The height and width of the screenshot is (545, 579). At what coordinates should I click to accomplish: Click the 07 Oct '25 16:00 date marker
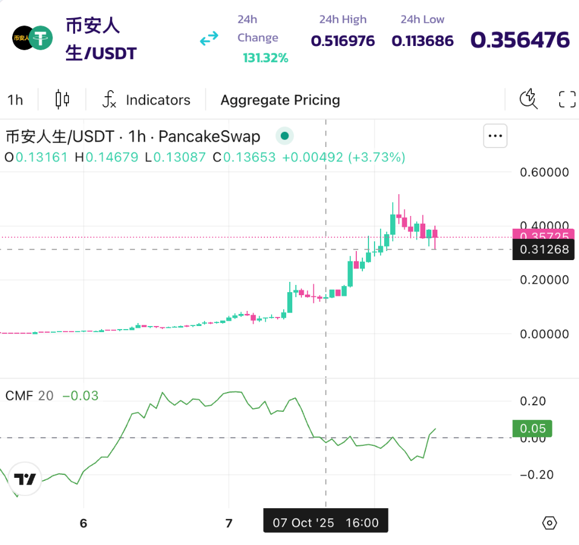pyautogui.click(x=325, y=521)
